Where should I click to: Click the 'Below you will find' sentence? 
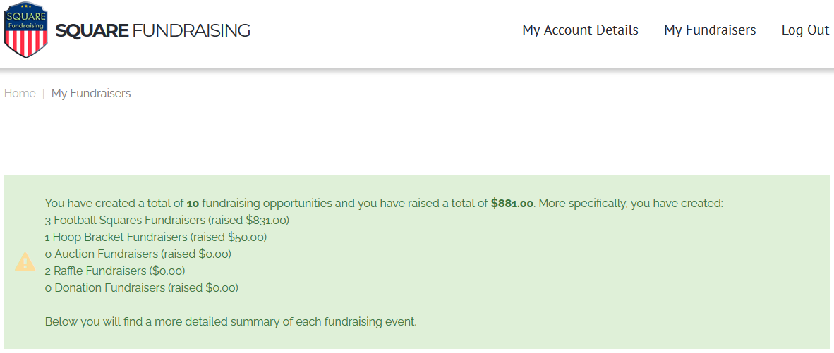coord(231,322)
